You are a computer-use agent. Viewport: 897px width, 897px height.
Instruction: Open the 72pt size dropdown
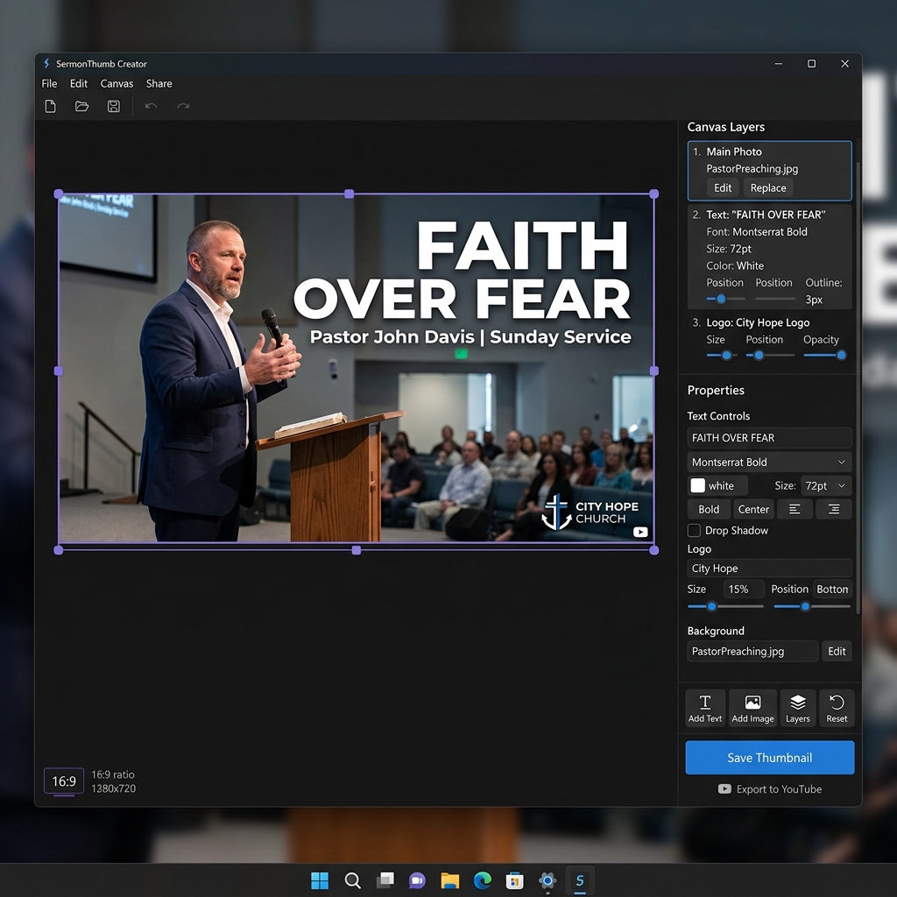[x=825, y=485]
